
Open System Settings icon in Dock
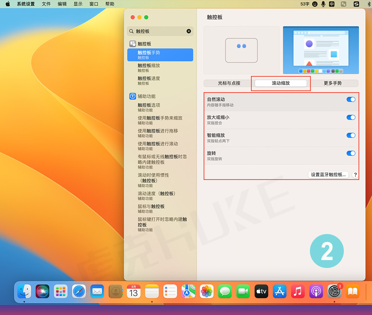[334, 291]
